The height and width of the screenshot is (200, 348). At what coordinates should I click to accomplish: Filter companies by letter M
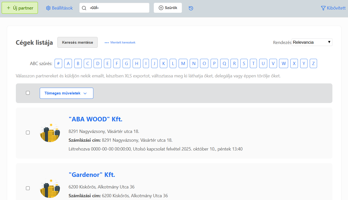(183, 64)
